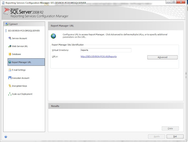
Task: Click the Exit button
Action: pos(175,136)
